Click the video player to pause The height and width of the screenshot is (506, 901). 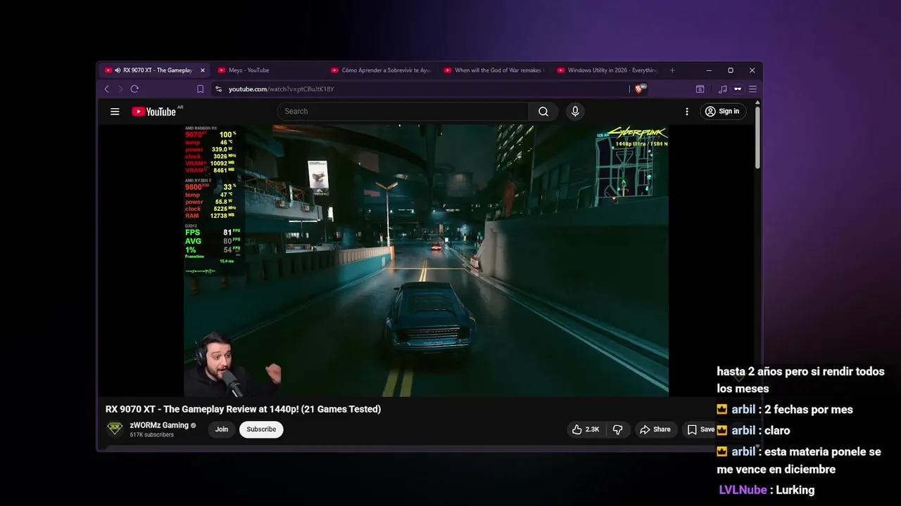pos(426,261)
